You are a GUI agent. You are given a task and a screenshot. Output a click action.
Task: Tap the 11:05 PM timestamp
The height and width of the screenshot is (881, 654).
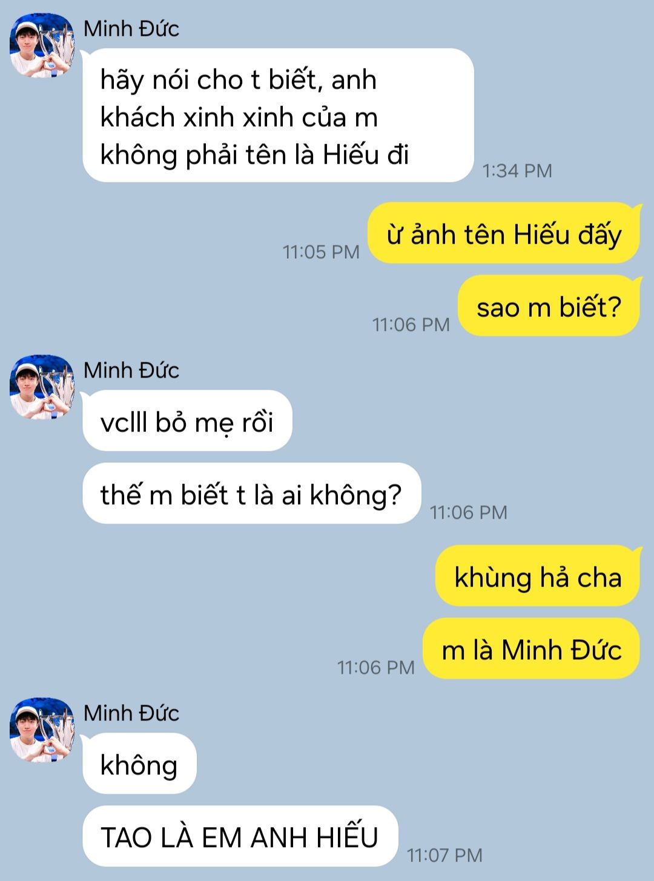(321, 251)
